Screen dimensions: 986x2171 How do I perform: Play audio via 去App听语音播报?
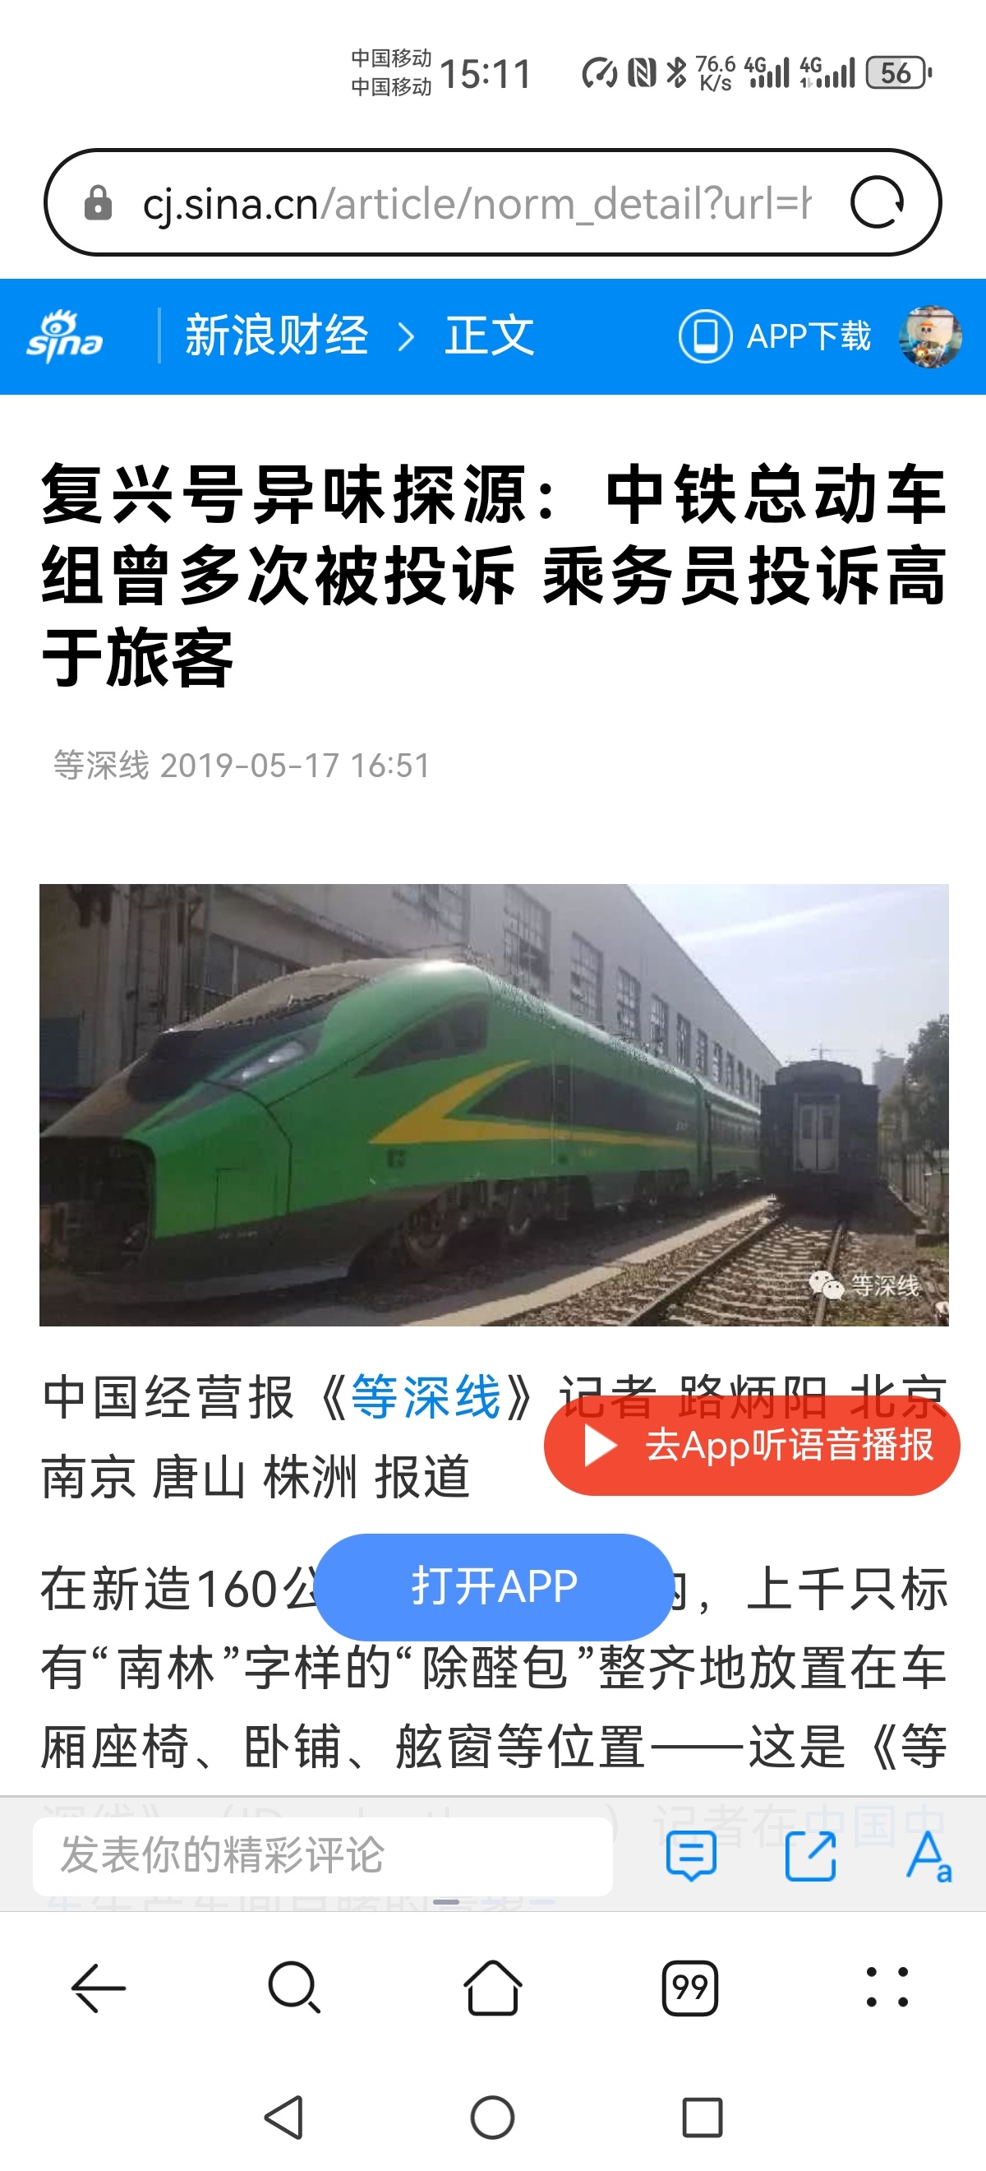tap(752, 1446)
